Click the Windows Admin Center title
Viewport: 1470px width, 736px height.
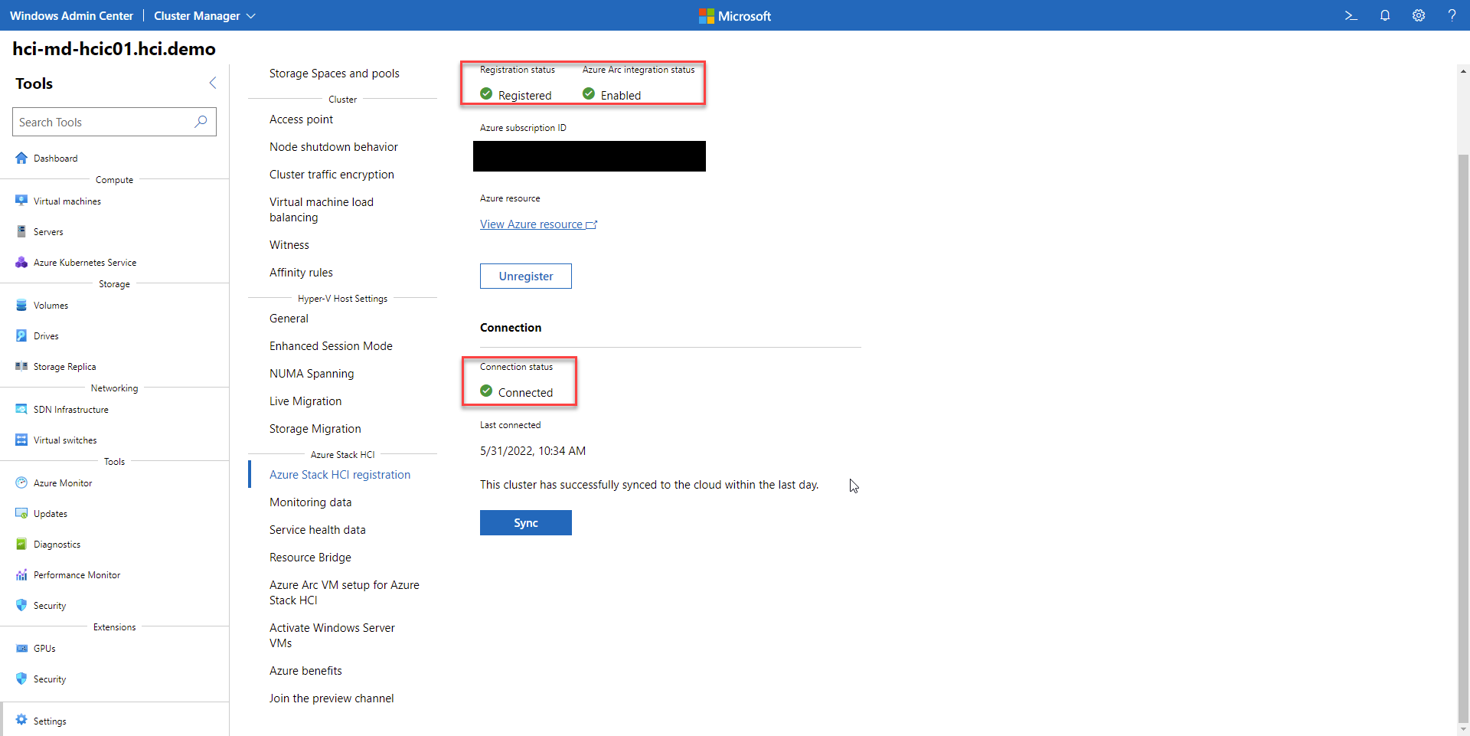[71, 15]
